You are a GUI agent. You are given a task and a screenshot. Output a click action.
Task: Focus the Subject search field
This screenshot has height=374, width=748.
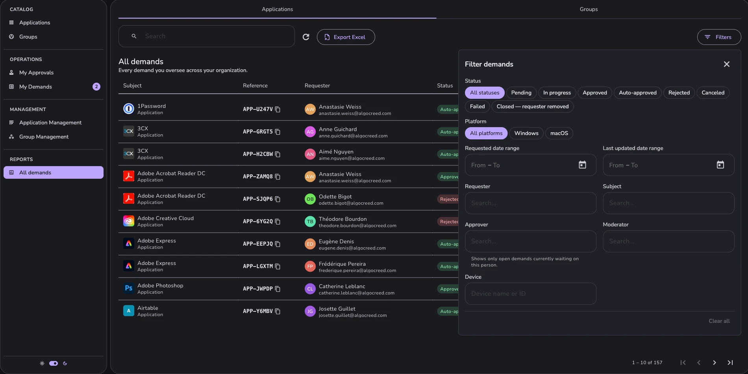668,203
